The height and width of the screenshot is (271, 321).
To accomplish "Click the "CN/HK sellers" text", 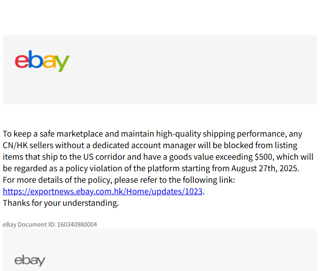I will 25,145.
